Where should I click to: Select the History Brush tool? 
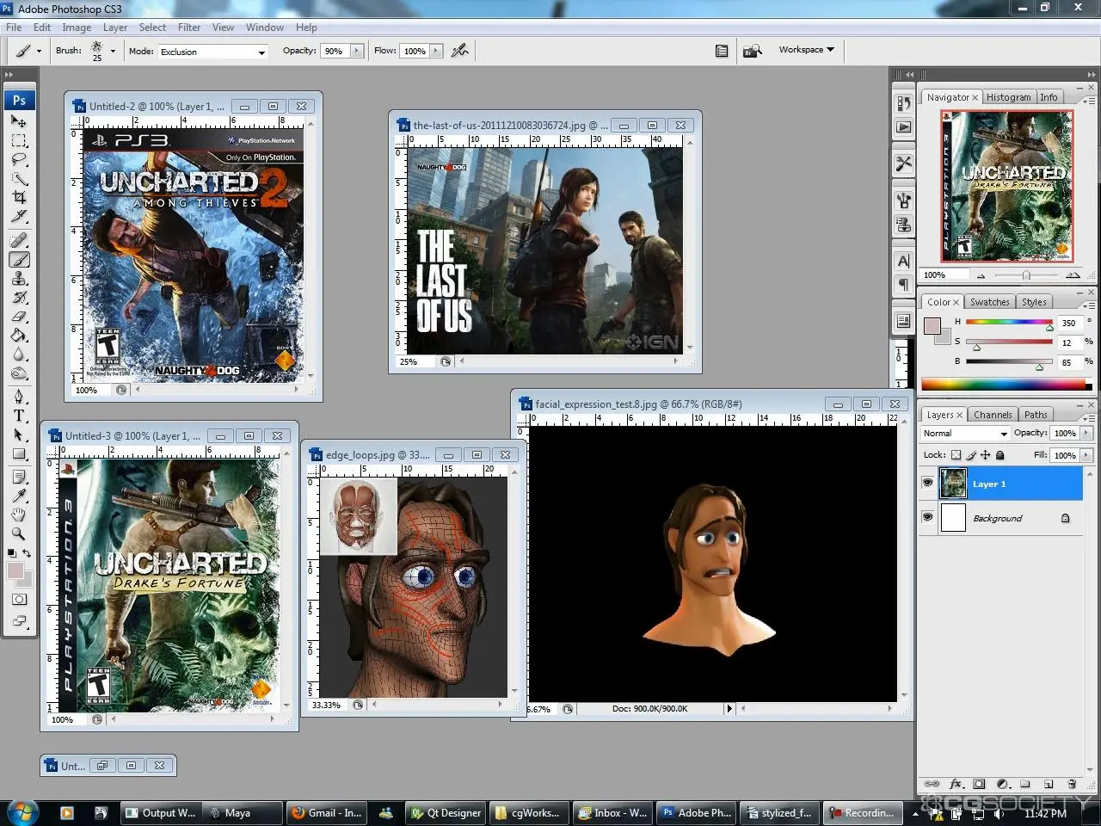click(19, 298)
